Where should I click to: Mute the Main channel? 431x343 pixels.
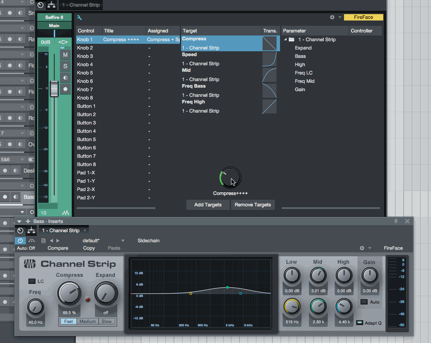pos(65,55)
